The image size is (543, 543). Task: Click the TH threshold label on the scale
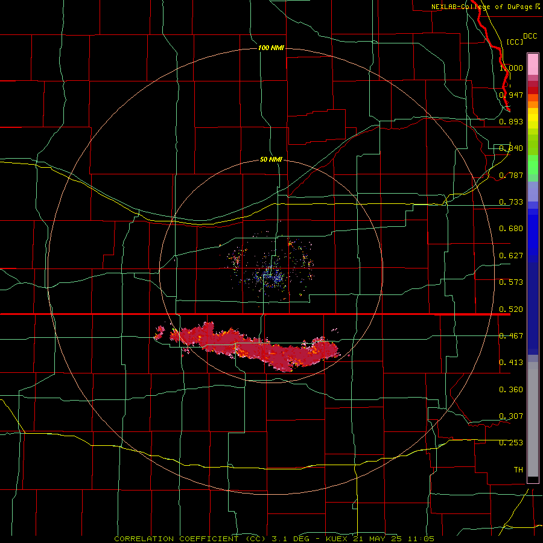[x=518, y=470]
